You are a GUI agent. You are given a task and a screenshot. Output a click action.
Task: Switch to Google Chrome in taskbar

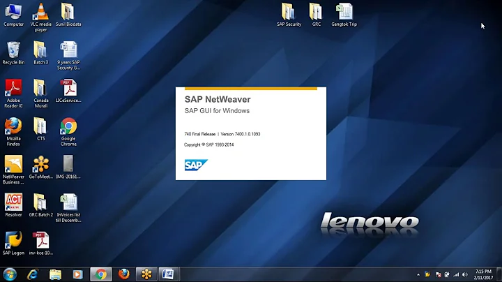click(x=101, y=274)
